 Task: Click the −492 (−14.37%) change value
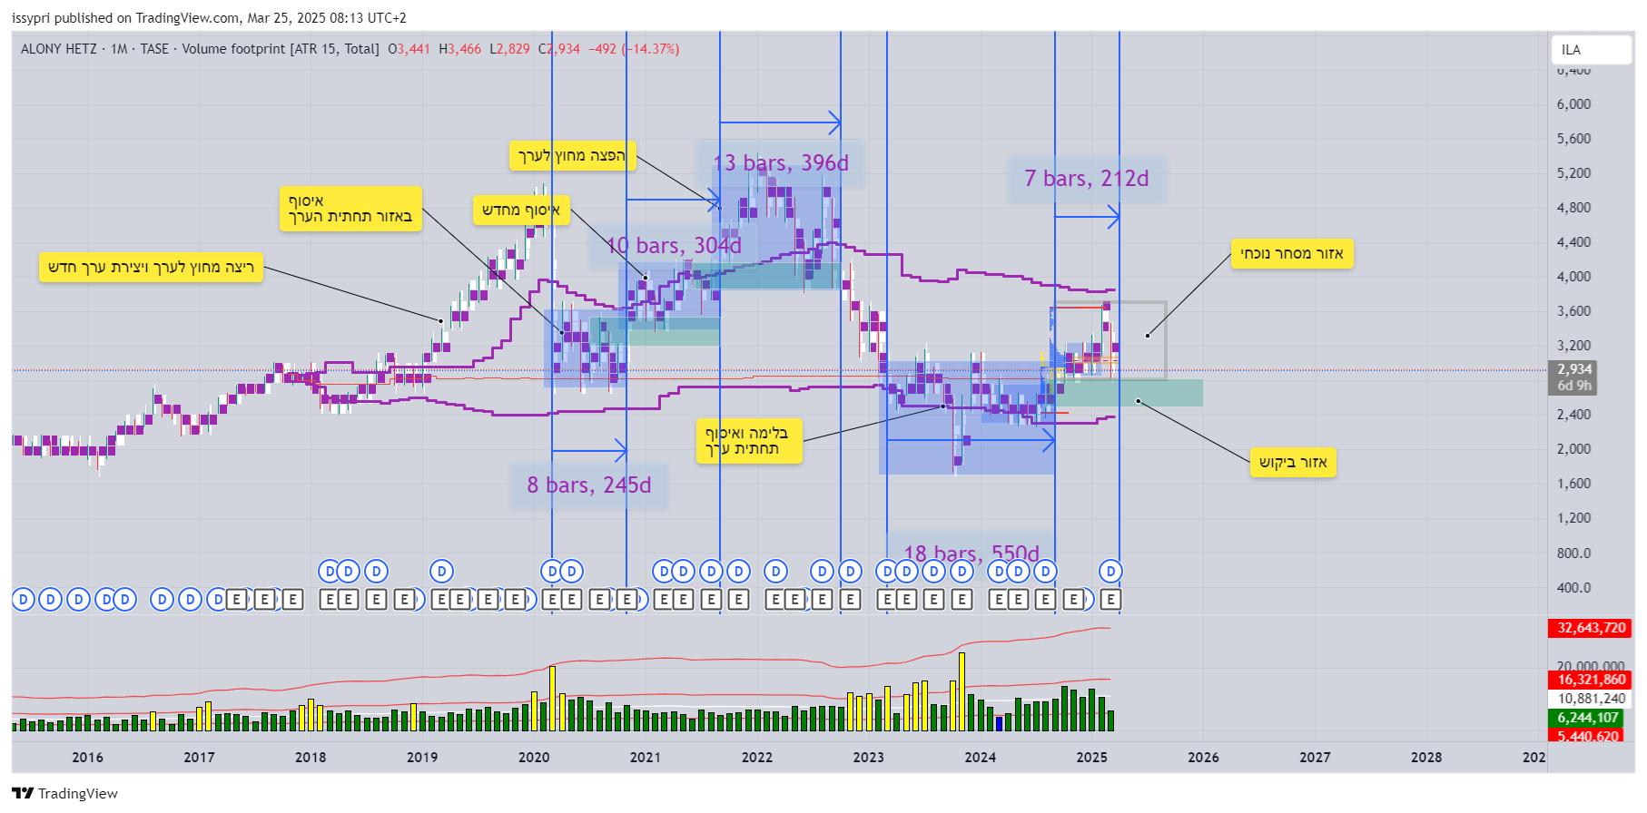[634, 49]
